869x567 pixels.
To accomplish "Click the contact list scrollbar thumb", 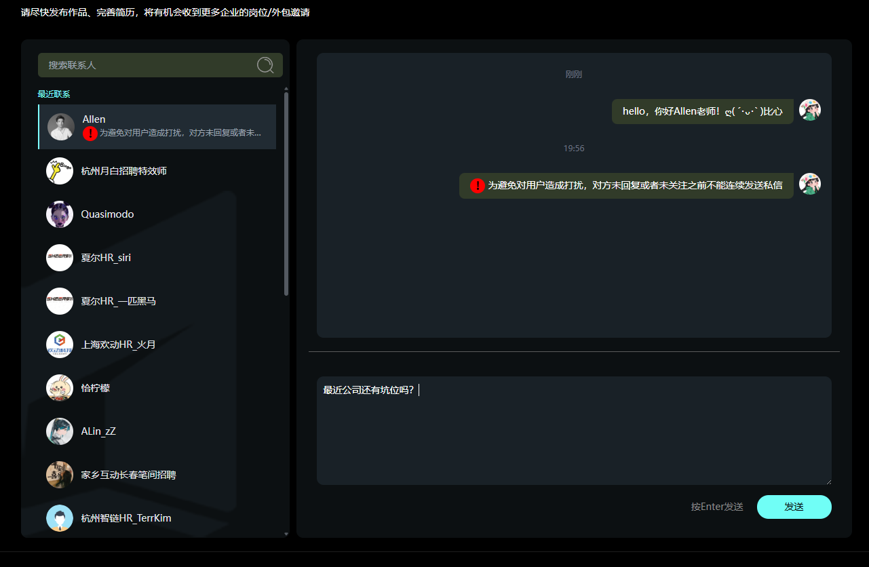I will click(x=286, y=193).
